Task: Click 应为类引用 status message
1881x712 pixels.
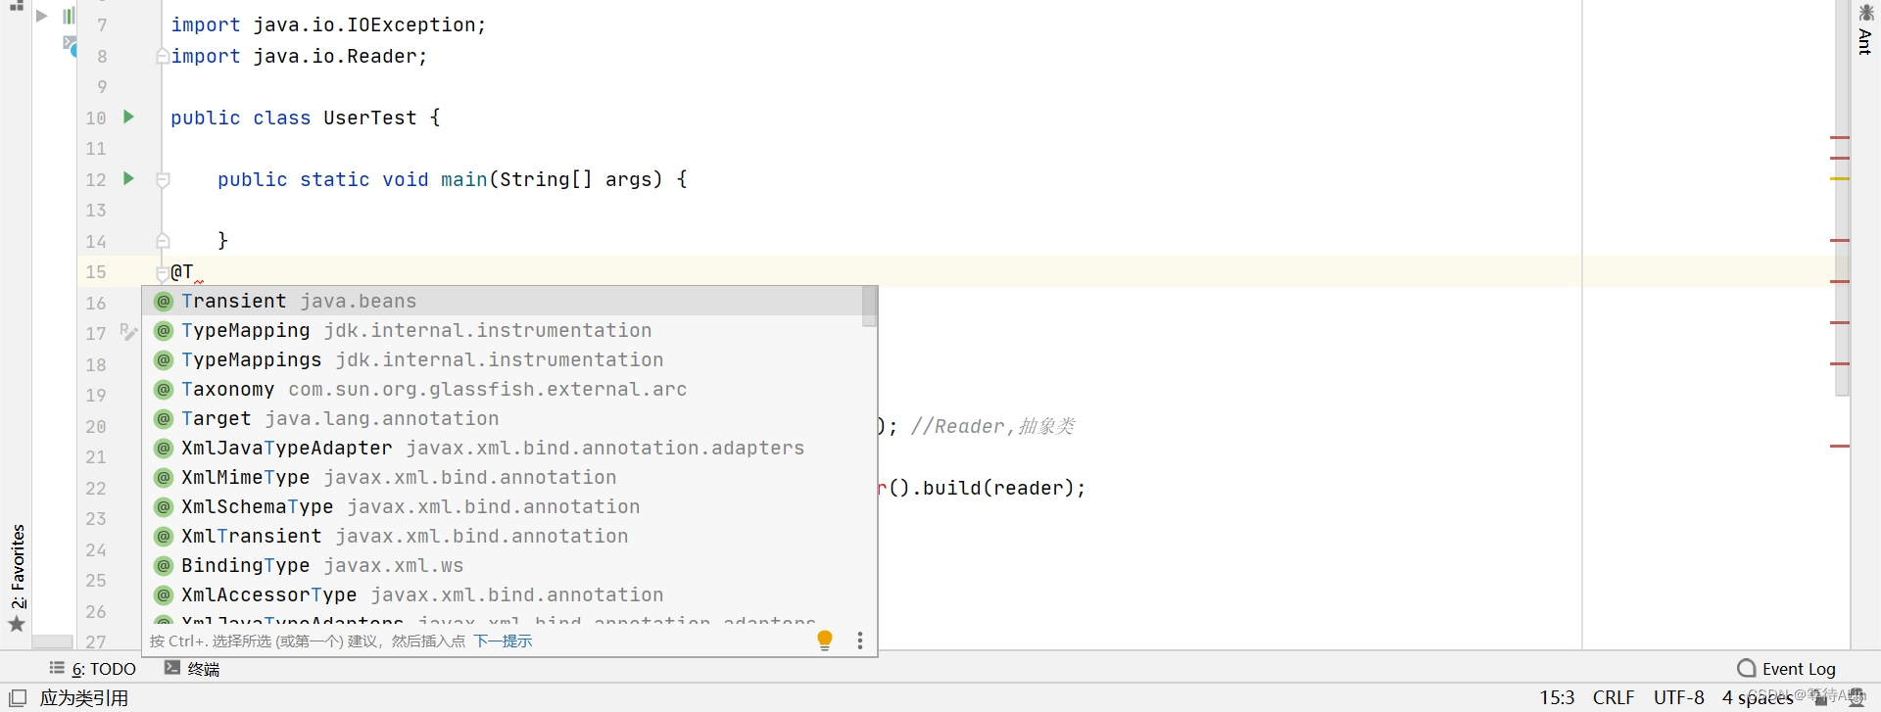Action: [x=84, y=697]
